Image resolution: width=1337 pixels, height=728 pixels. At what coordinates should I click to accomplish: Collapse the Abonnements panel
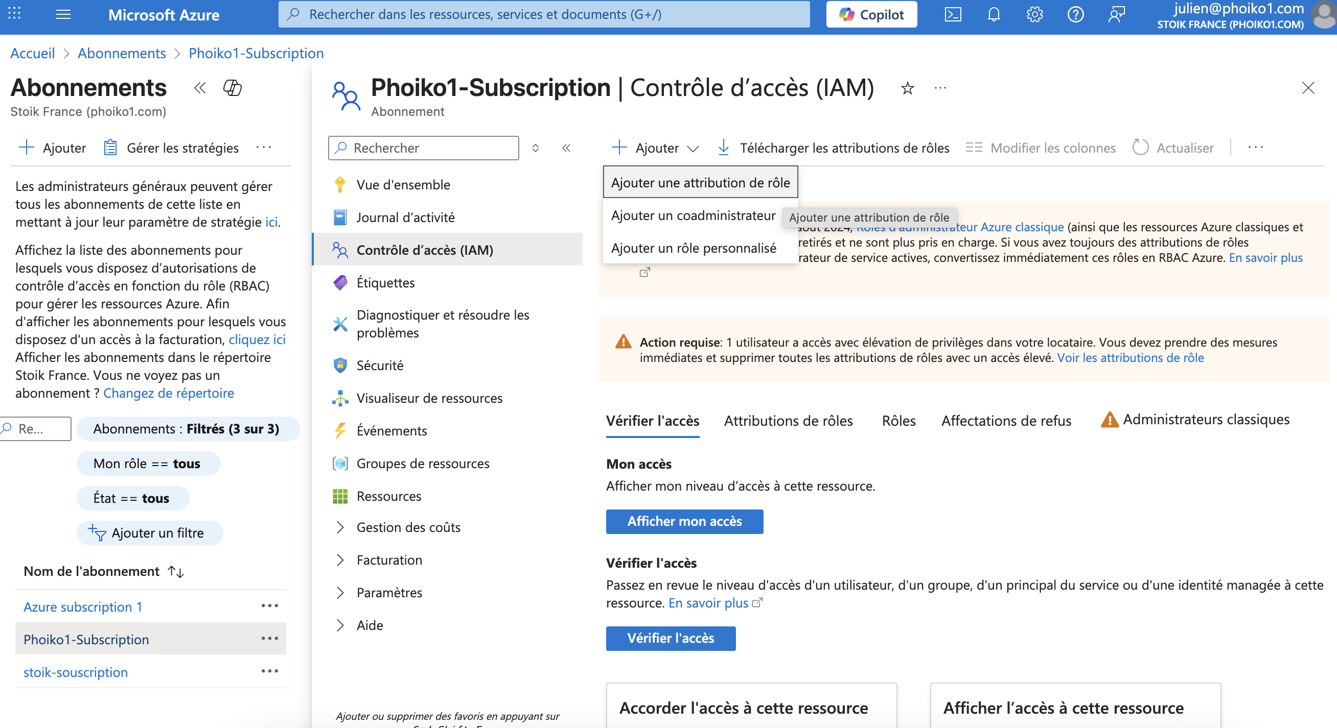pyautogui.click(x=200, y=88)
